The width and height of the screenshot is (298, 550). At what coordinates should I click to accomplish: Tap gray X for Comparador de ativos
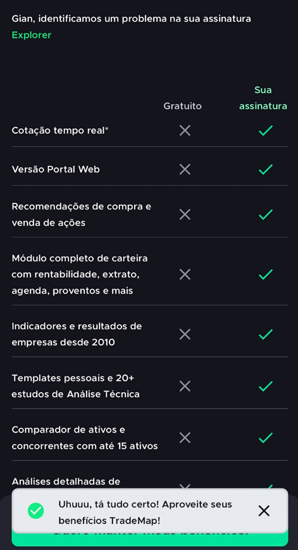tap(185, 438)
